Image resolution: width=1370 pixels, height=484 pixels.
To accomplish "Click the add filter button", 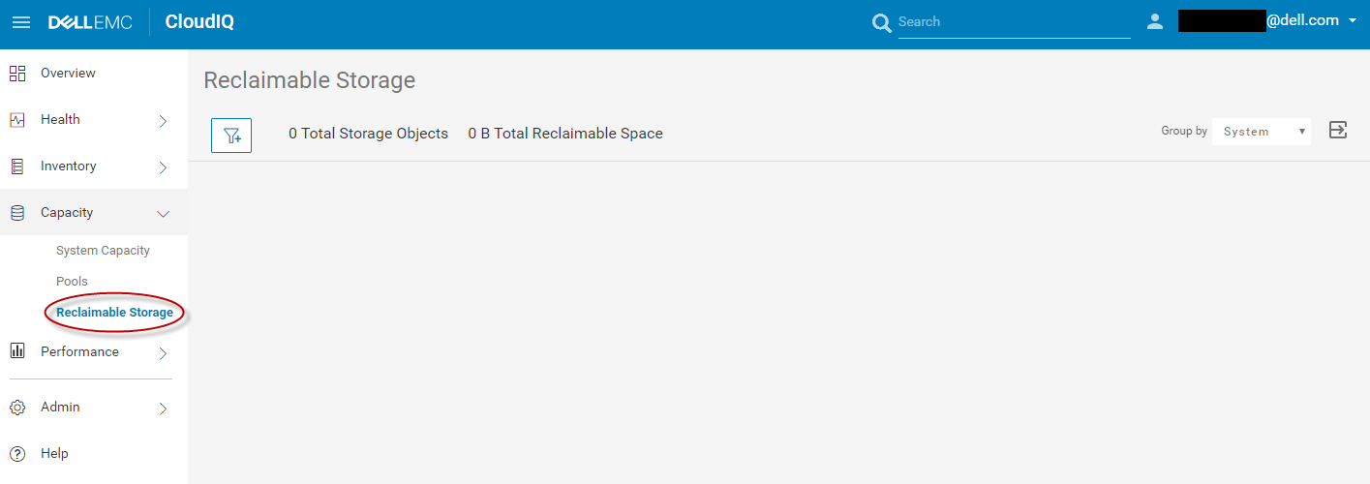I will click(231, 136).
